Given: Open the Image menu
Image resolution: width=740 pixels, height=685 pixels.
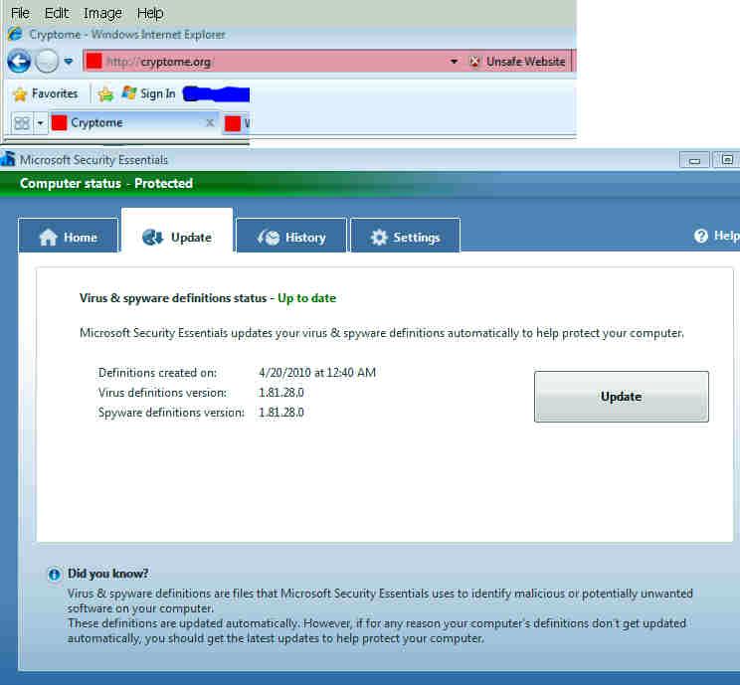Looking at the screenshot, I should (102, 13).
